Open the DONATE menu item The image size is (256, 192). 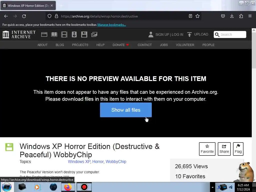pos(121,45)
